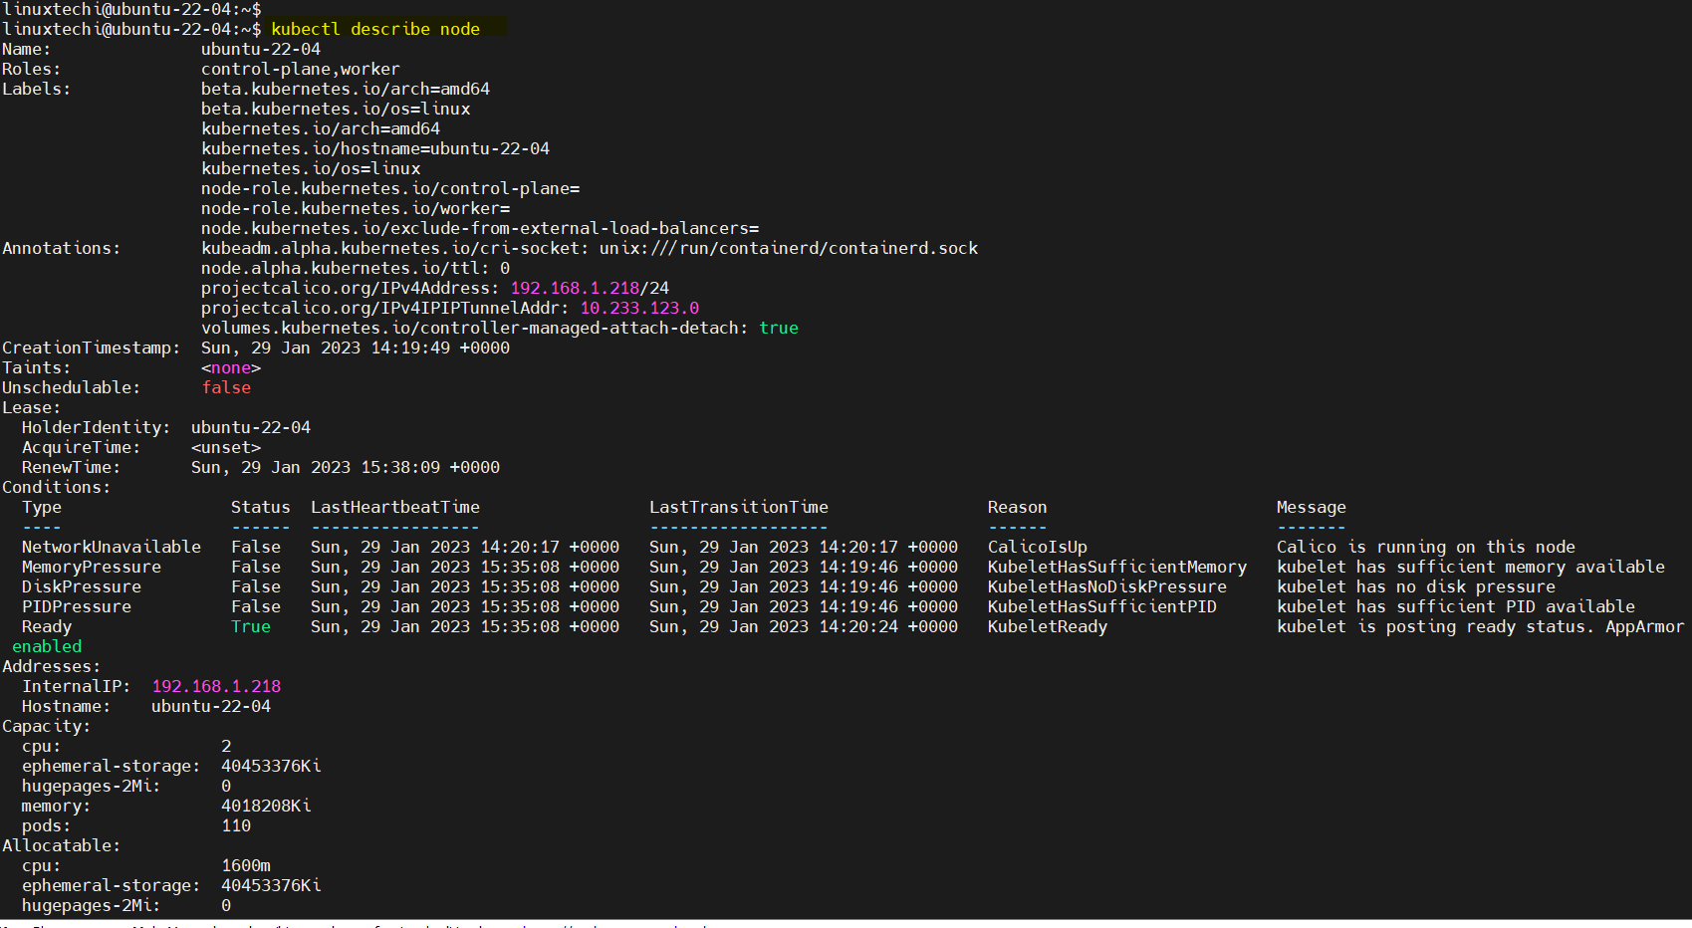
Task: Click the reason 'KubeletHasSufficientPID'
Action: pyautogui.click(x=1101, y=606)
